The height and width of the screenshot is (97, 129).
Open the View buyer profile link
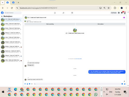(78, 59)
